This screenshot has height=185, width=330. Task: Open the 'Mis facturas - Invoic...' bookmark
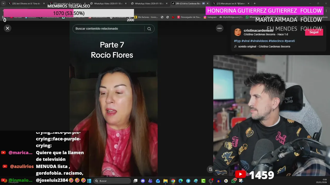coord(146,17)
